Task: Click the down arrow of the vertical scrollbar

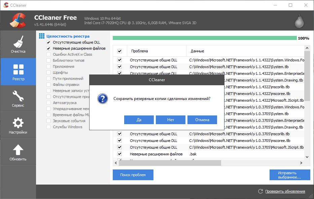Action: click(307, 156)
